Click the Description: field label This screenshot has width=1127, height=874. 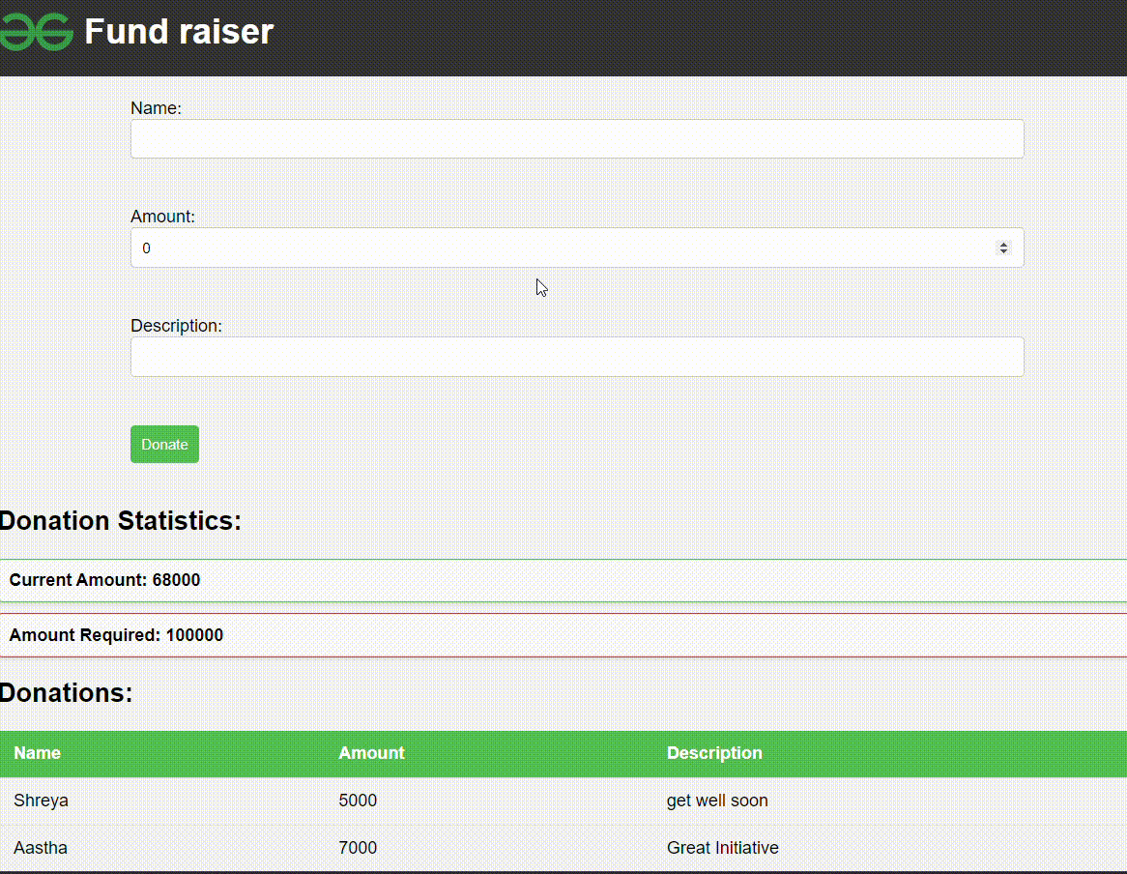point(176,326)
